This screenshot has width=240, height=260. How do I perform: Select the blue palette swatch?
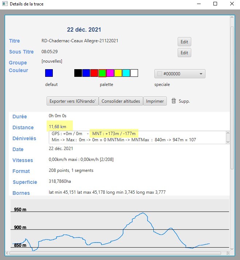86,73
